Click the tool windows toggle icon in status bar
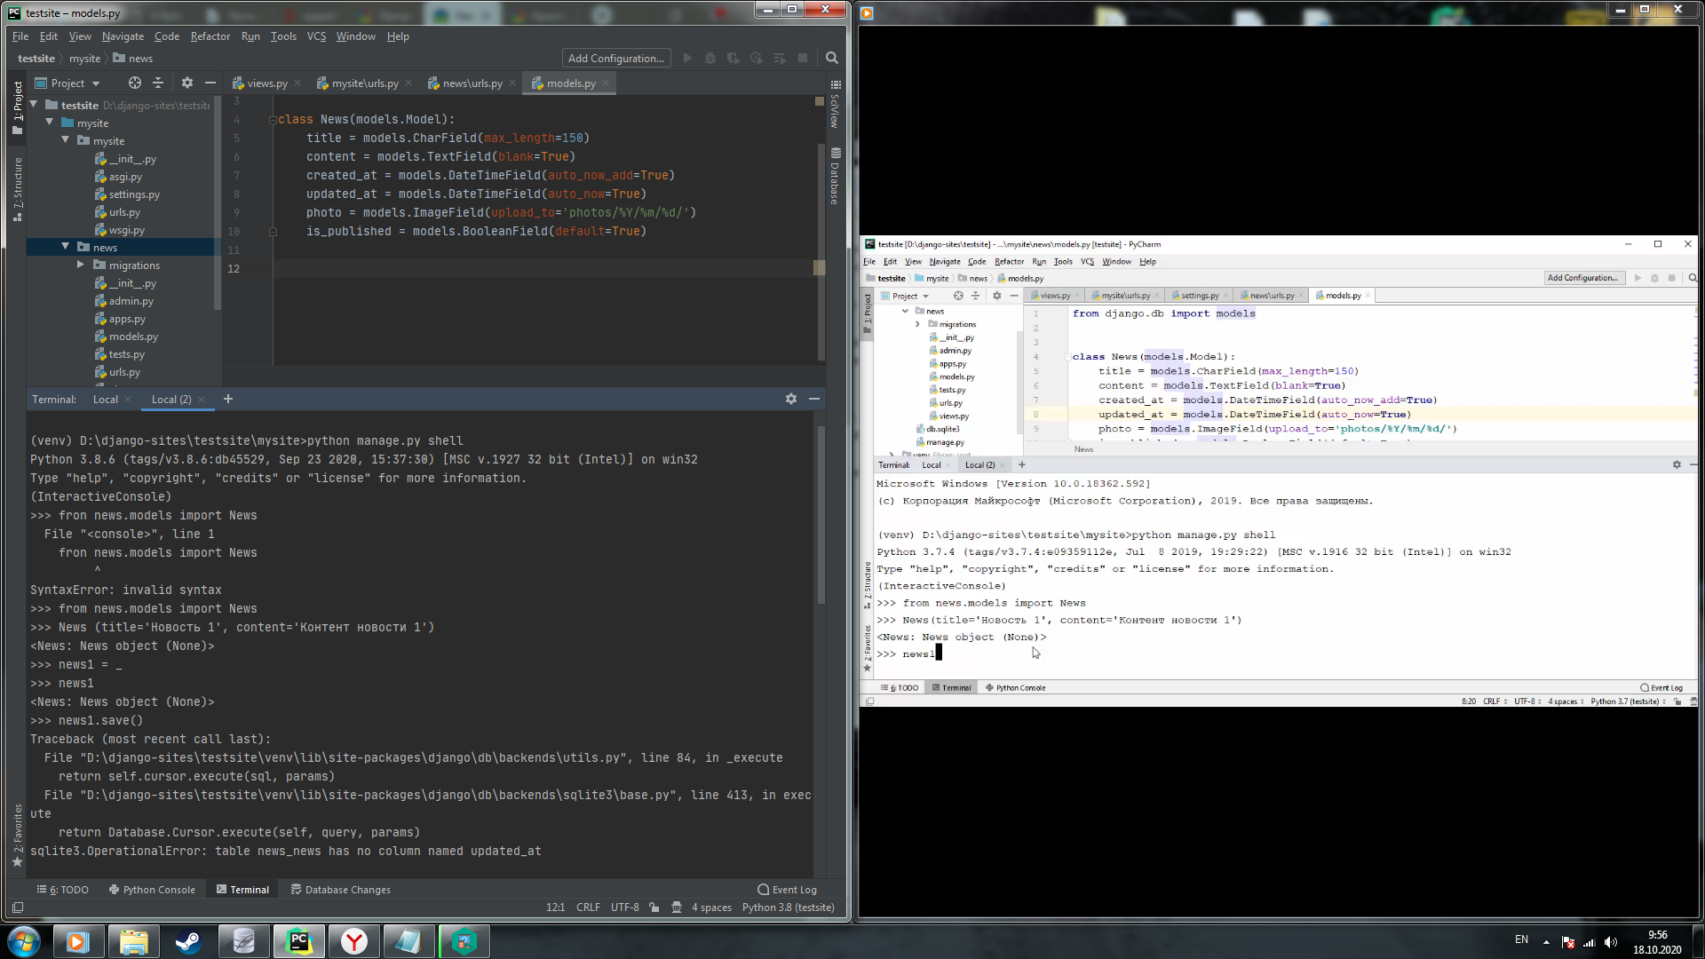The height and width of the screenshot is (959, 1705). (18, 907)
